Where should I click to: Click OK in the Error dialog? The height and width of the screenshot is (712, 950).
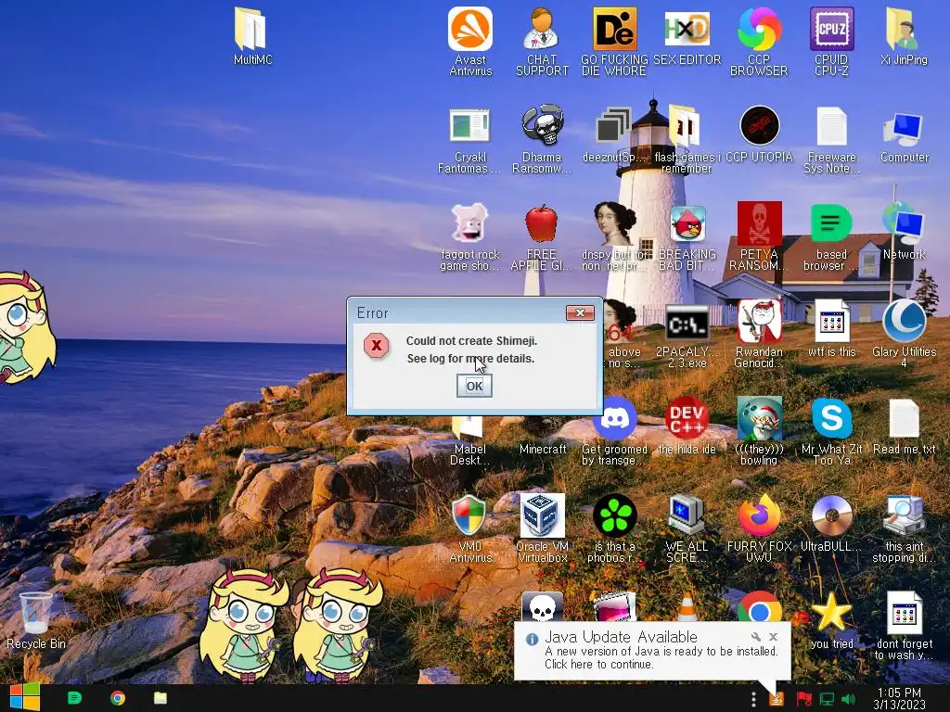tap(474, 386)
